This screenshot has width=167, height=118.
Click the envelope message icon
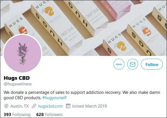tap(133, 64)
